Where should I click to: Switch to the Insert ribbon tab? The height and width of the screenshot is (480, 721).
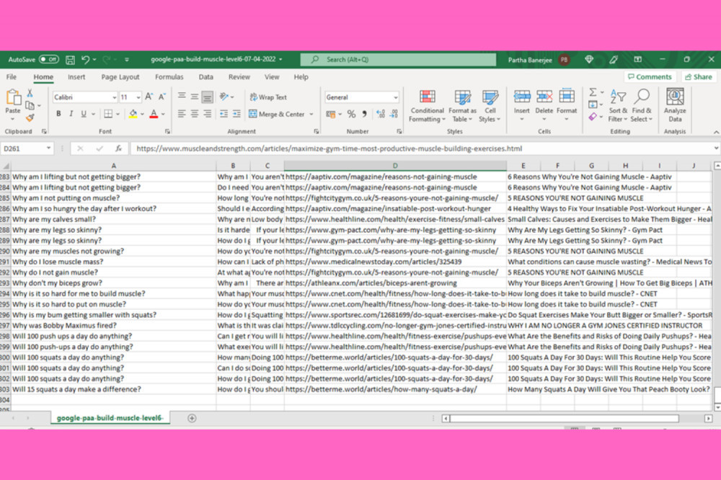(x=76, y=77)
